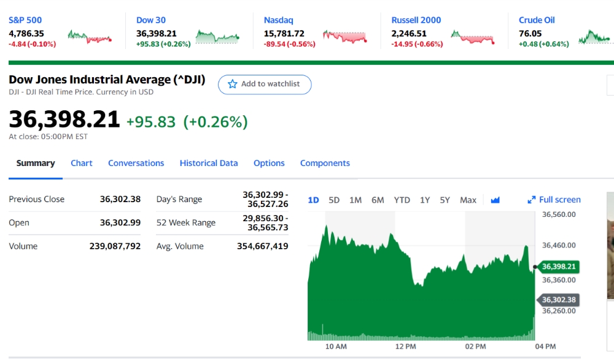Click the Nasdaq mini sparkline chart
Viewport: 614px width, 359px height.
(344, 37)
